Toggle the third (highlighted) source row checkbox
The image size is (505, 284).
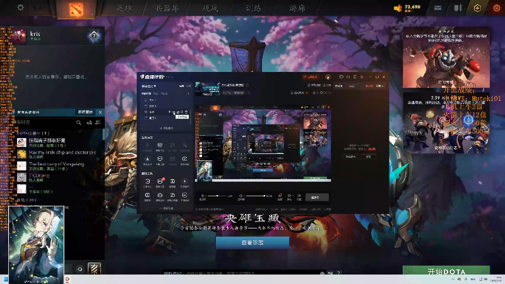click(146, 112)
